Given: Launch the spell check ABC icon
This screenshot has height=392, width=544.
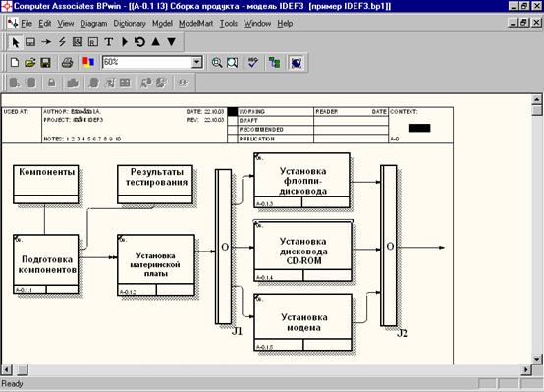Looking at the screenshot, I should click(253, 63).
